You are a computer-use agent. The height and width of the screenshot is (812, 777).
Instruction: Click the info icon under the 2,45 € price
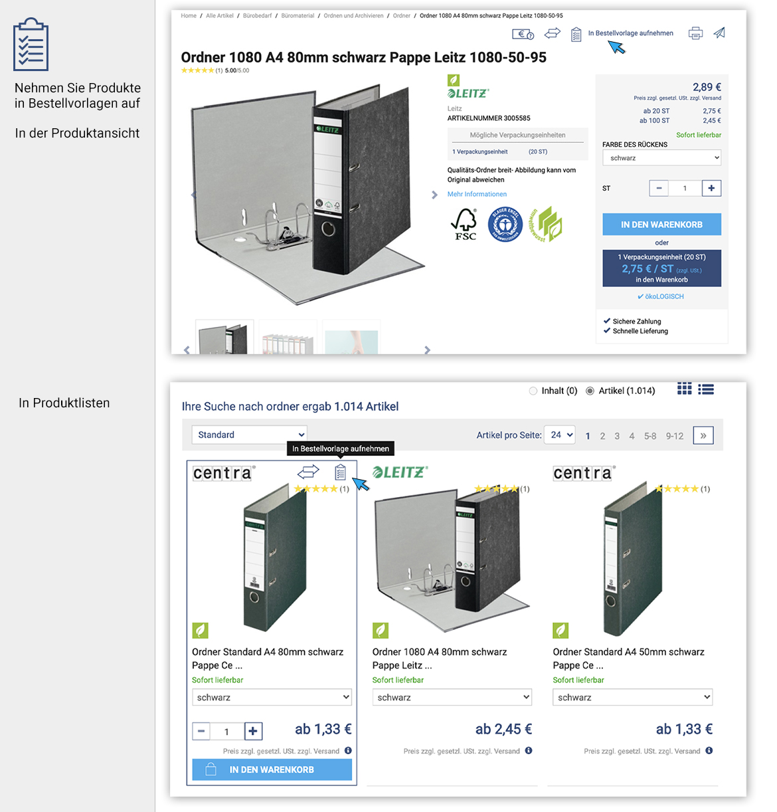[529, 750]
